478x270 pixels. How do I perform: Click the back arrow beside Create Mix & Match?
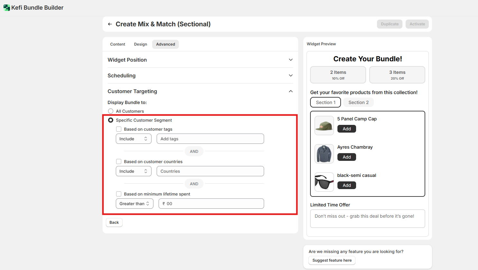pos(110,24)
